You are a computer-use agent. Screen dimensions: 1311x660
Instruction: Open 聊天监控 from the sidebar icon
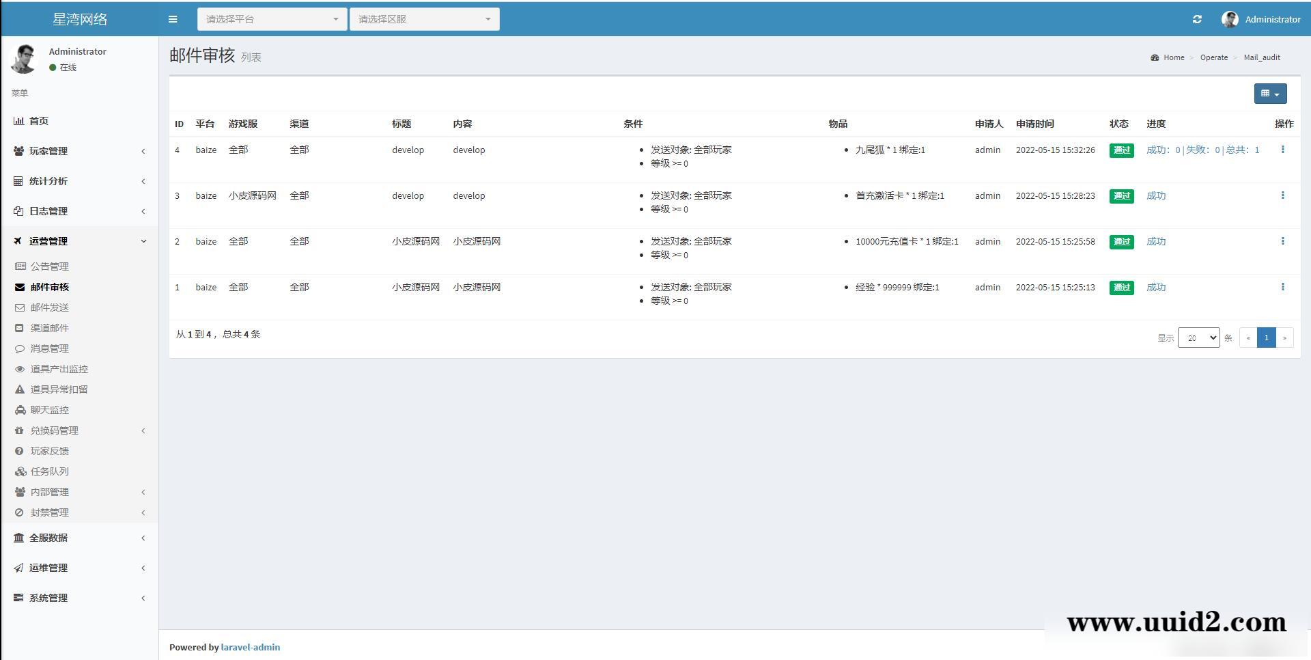click(20, 410)
